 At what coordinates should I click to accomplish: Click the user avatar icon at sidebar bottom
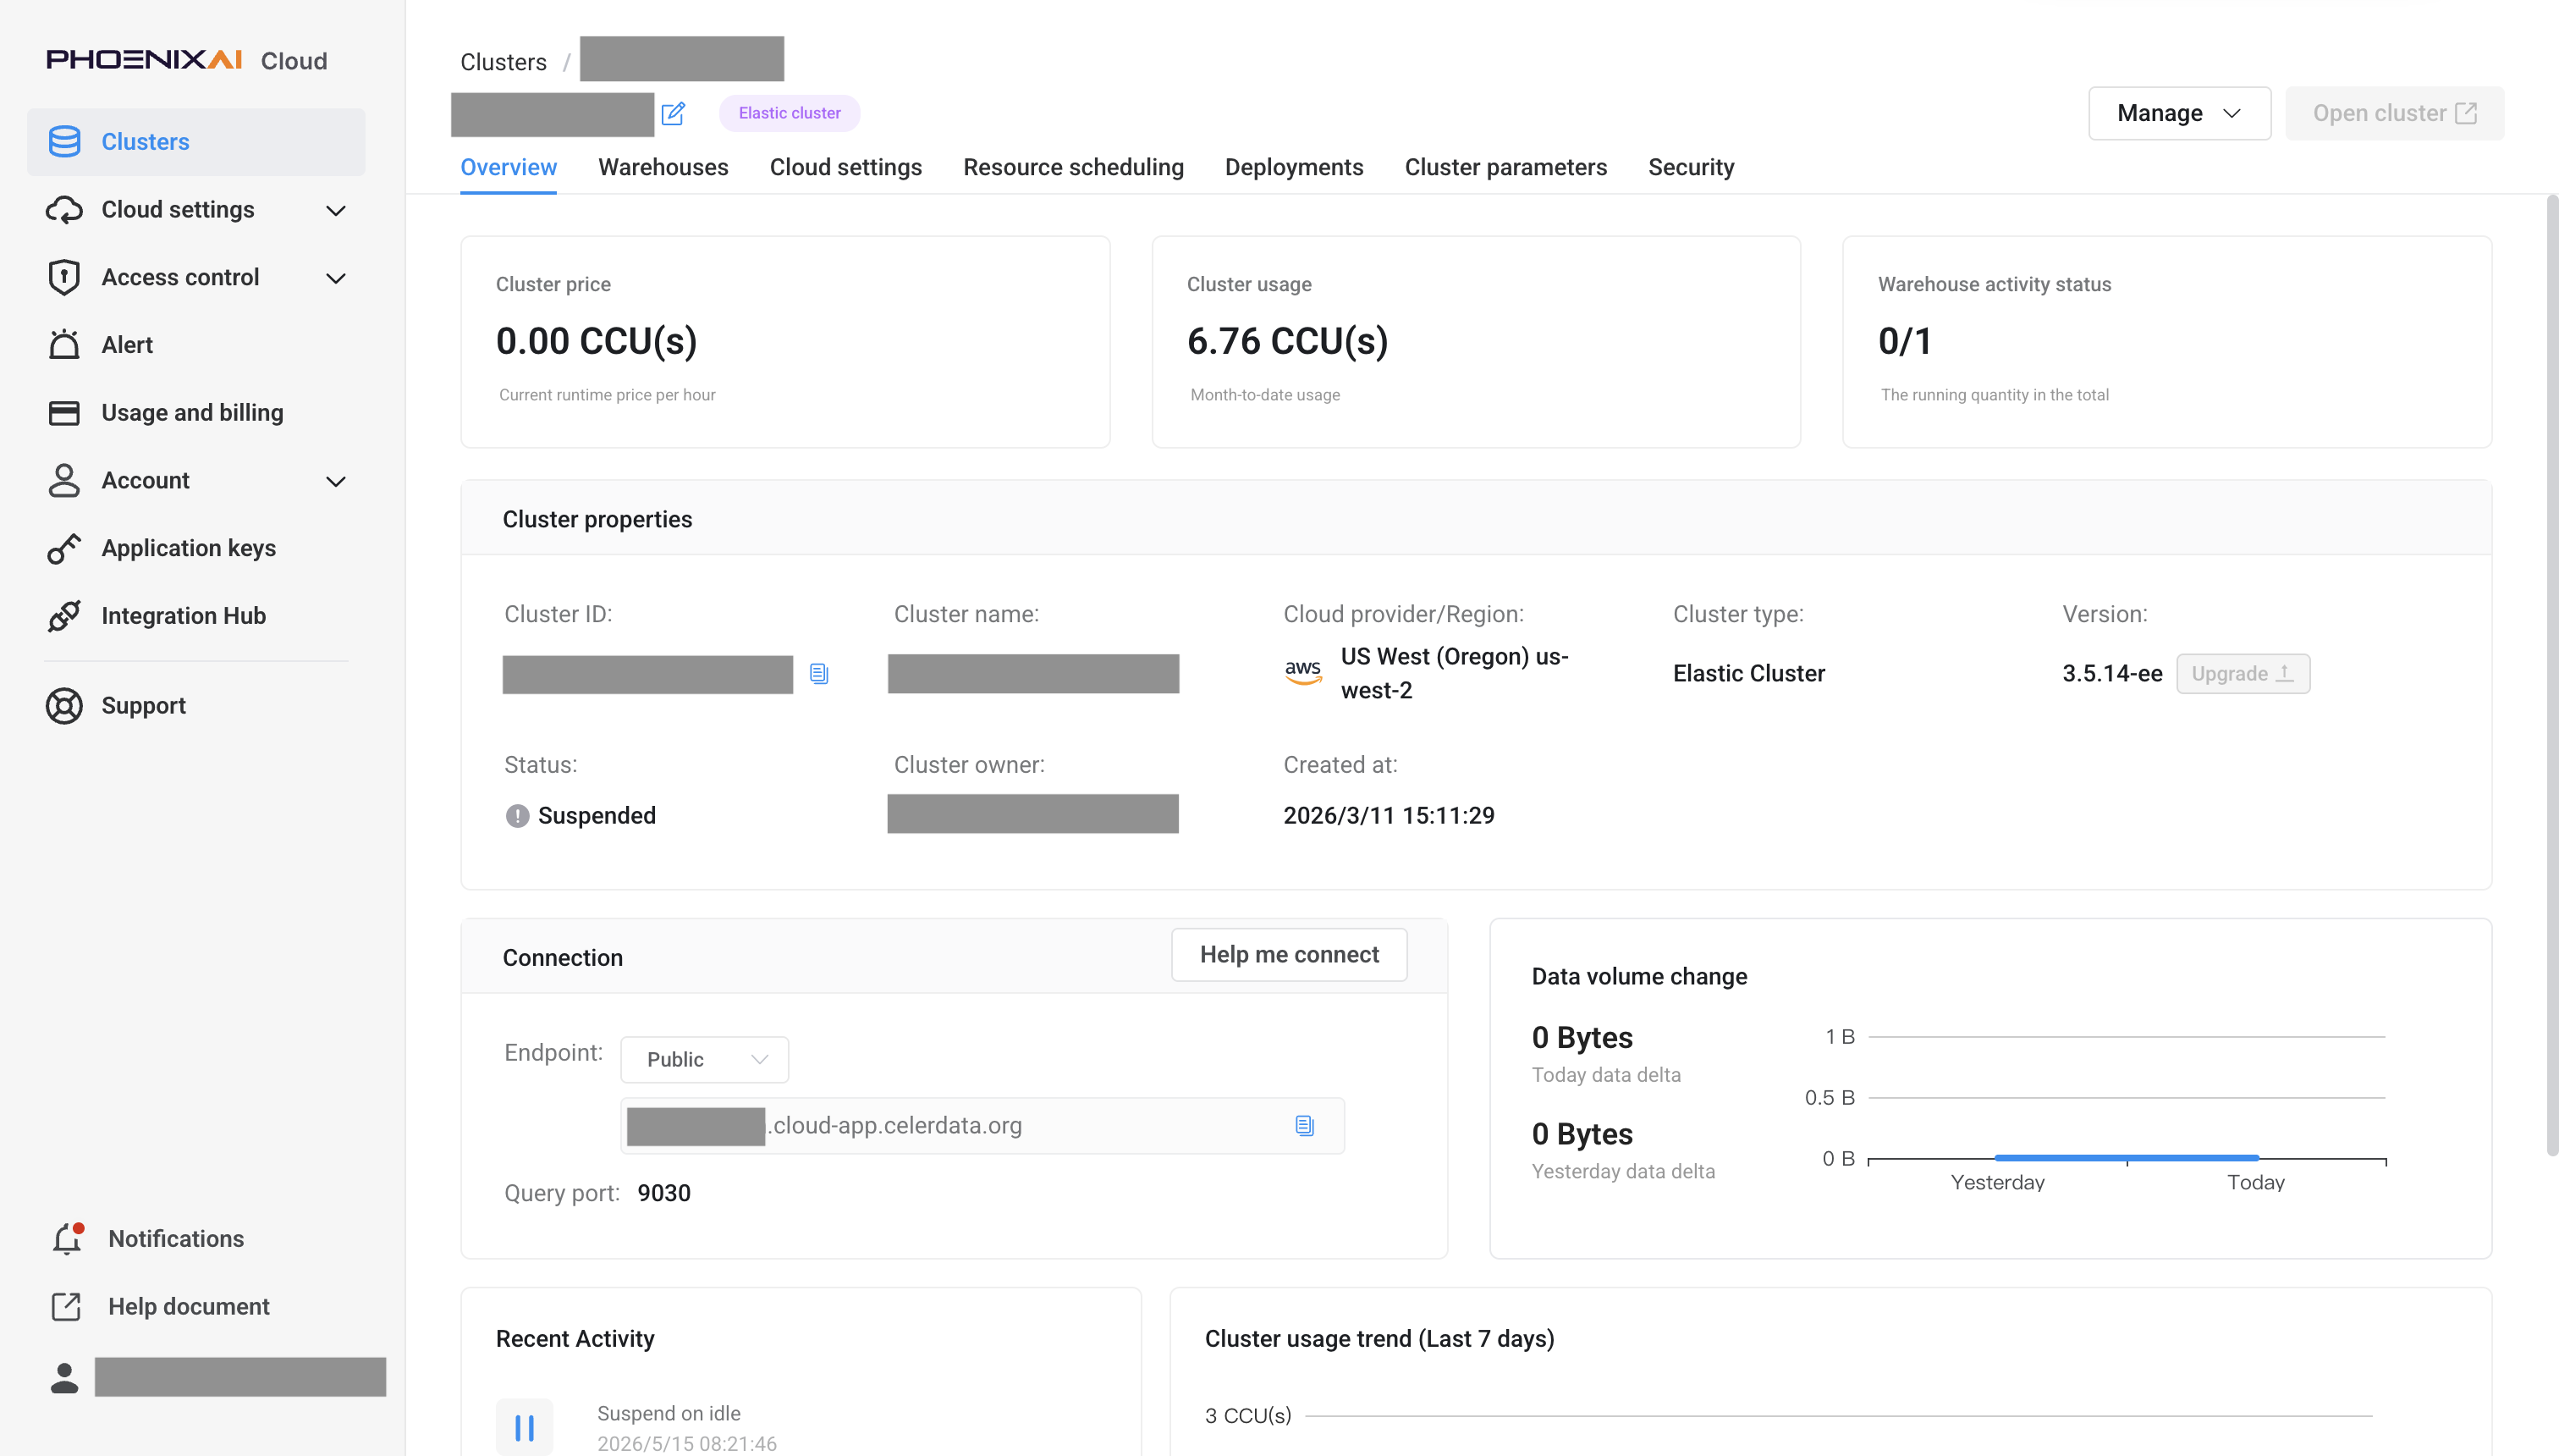tap(65, 1378)
